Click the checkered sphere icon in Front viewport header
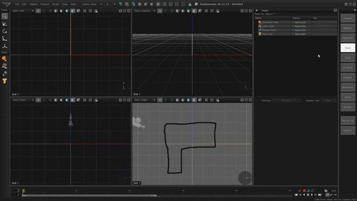 click(78, 100)
